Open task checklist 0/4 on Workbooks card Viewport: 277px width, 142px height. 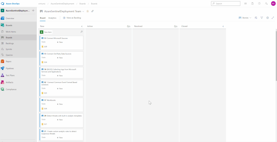(44, 109)
